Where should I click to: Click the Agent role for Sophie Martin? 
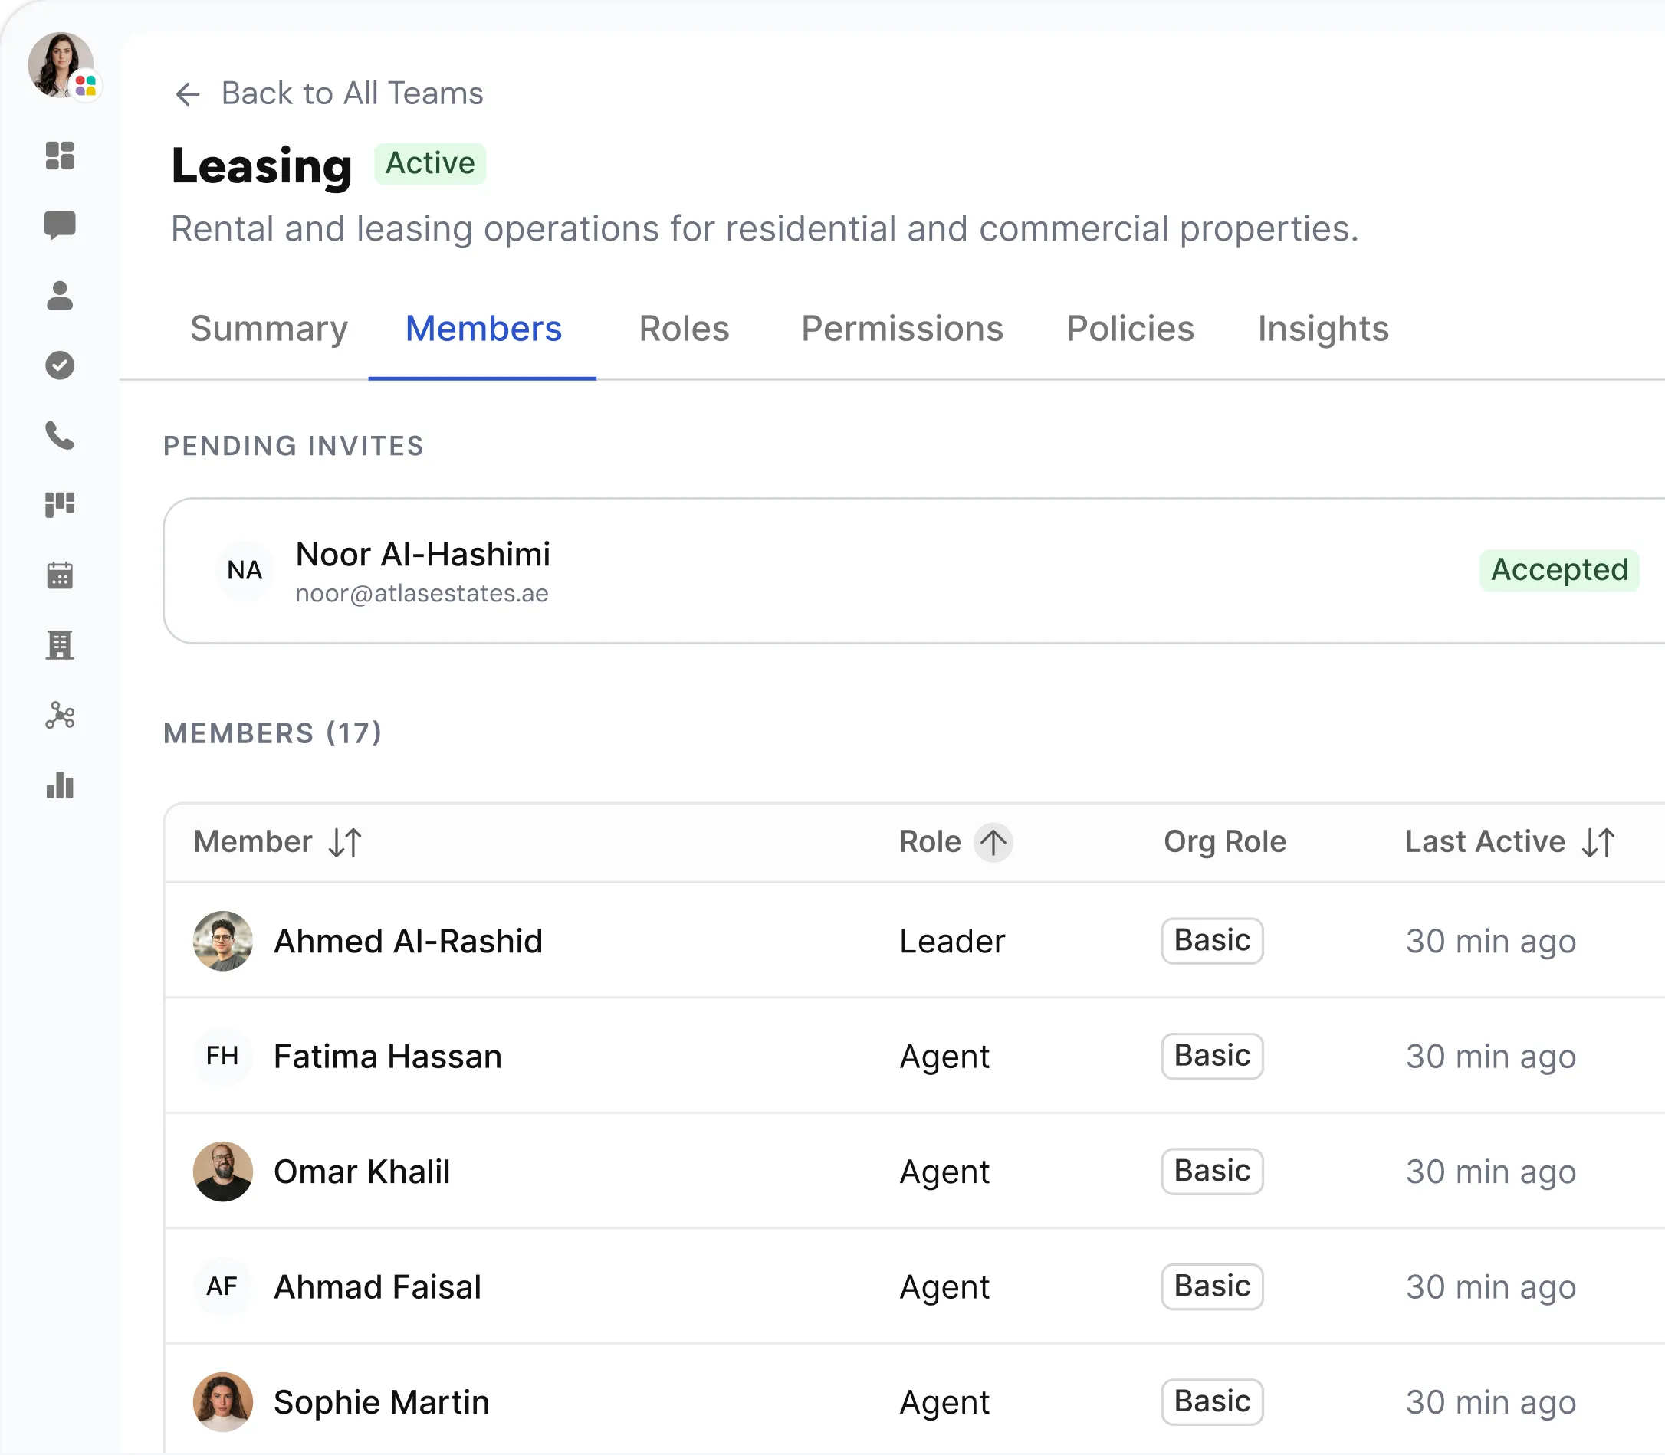click(x=944, y=1404)
